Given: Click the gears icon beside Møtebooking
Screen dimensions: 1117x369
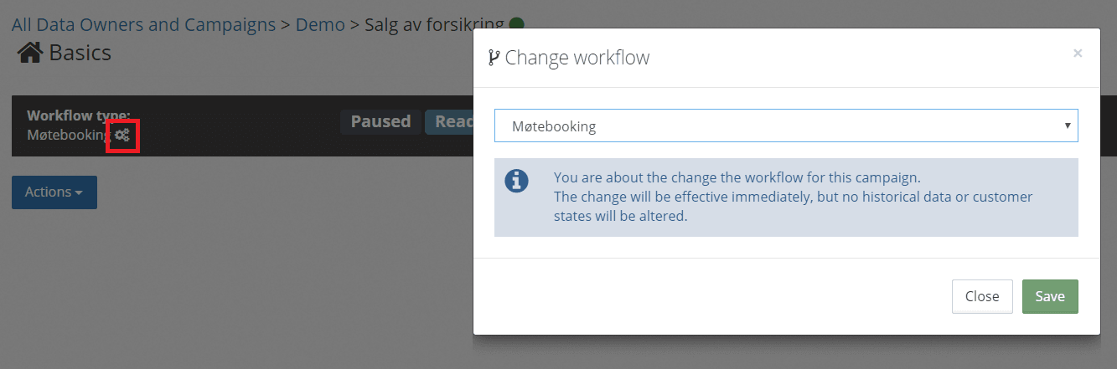Looking at the screenshot, I should tap(122, 134).
